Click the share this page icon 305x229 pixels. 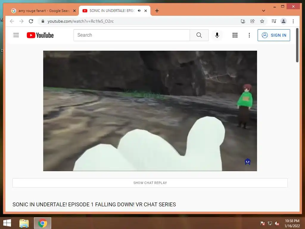point(253,21)
